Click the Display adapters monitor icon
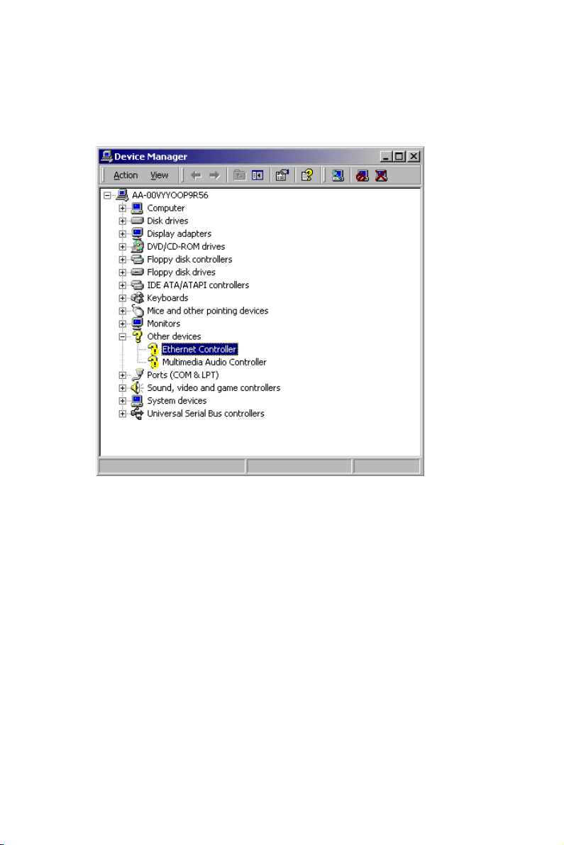 (138, 234)
